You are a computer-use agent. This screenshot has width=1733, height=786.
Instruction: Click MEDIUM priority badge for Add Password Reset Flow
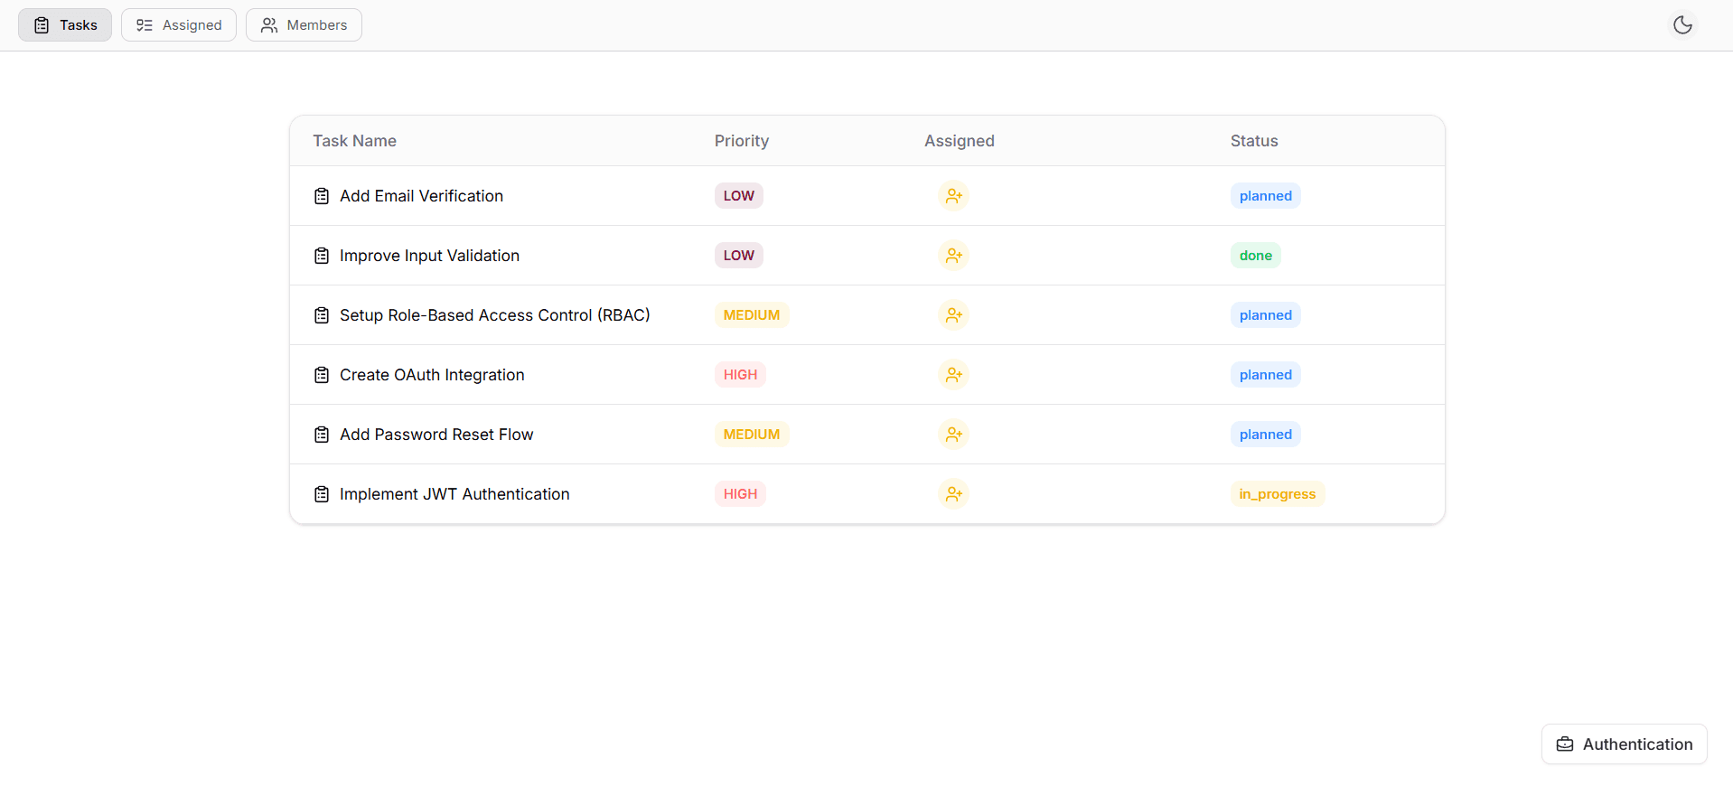click(x=752, y=435)
